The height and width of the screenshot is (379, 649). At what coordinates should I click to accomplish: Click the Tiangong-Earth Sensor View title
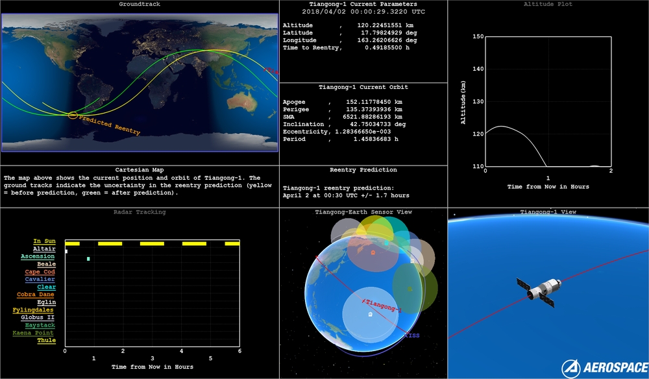[363, 212]
